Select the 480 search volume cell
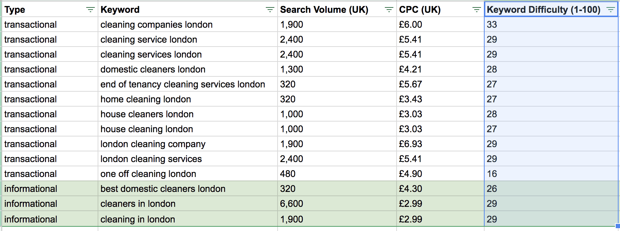 click(x=288, y=174)
